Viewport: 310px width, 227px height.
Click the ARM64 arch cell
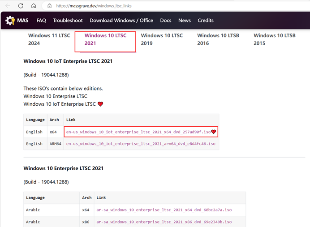coord(56,144)
